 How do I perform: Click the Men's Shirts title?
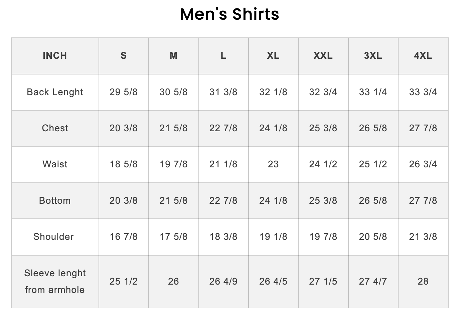(229, 14)
